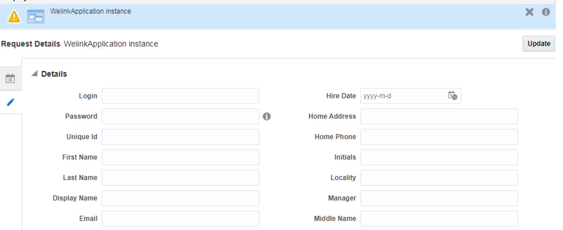This screenshot has height=230, width=563.
Task: Focus the Unique Id field
Action: [x=180, y=137]
